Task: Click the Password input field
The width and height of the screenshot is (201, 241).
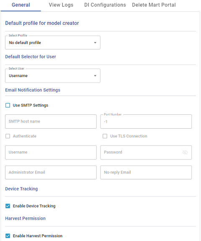Action: [146, 152]
